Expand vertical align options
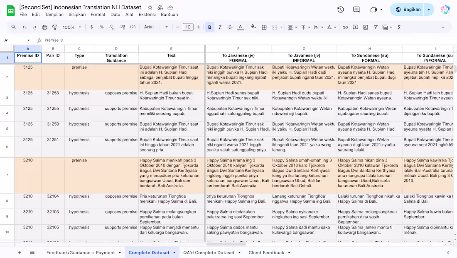The image size is (457, 258). click(309, 27)
